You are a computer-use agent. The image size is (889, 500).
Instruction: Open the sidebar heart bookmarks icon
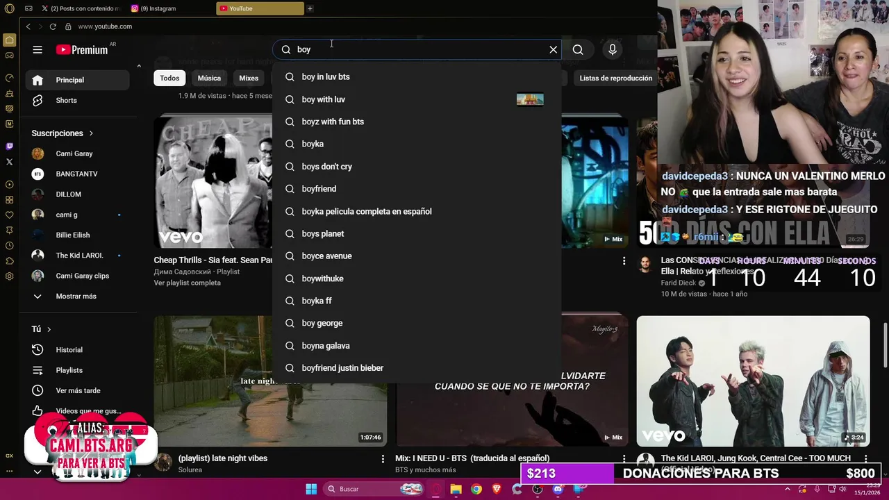tap(9, 215)
